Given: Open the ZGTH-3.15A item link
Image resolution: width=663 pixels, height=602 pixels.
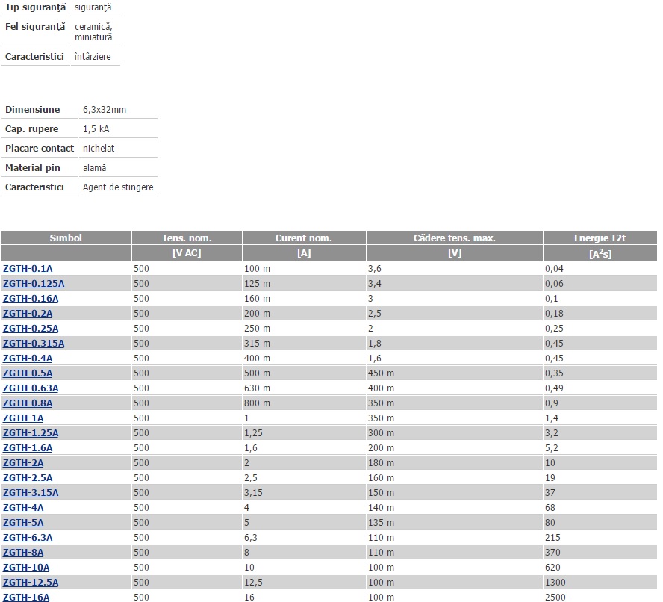Looking at the screenshot, I should pyautogui.click(x=31, y=493).
